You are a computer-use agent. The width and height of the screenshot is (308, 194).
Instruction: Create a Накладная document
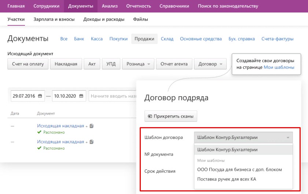coord(66,64)
